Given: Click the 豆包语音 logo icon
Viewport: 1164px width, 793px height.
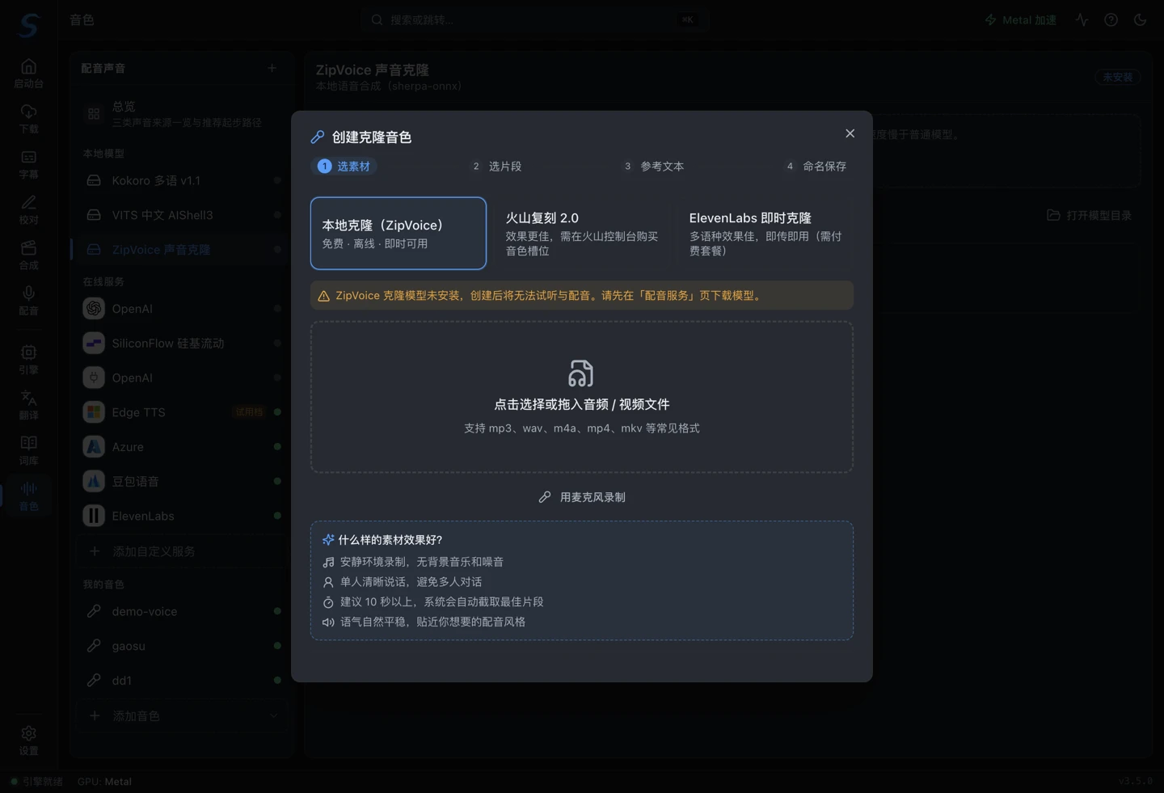Looking at the screenshot, I should click(94, 481).
